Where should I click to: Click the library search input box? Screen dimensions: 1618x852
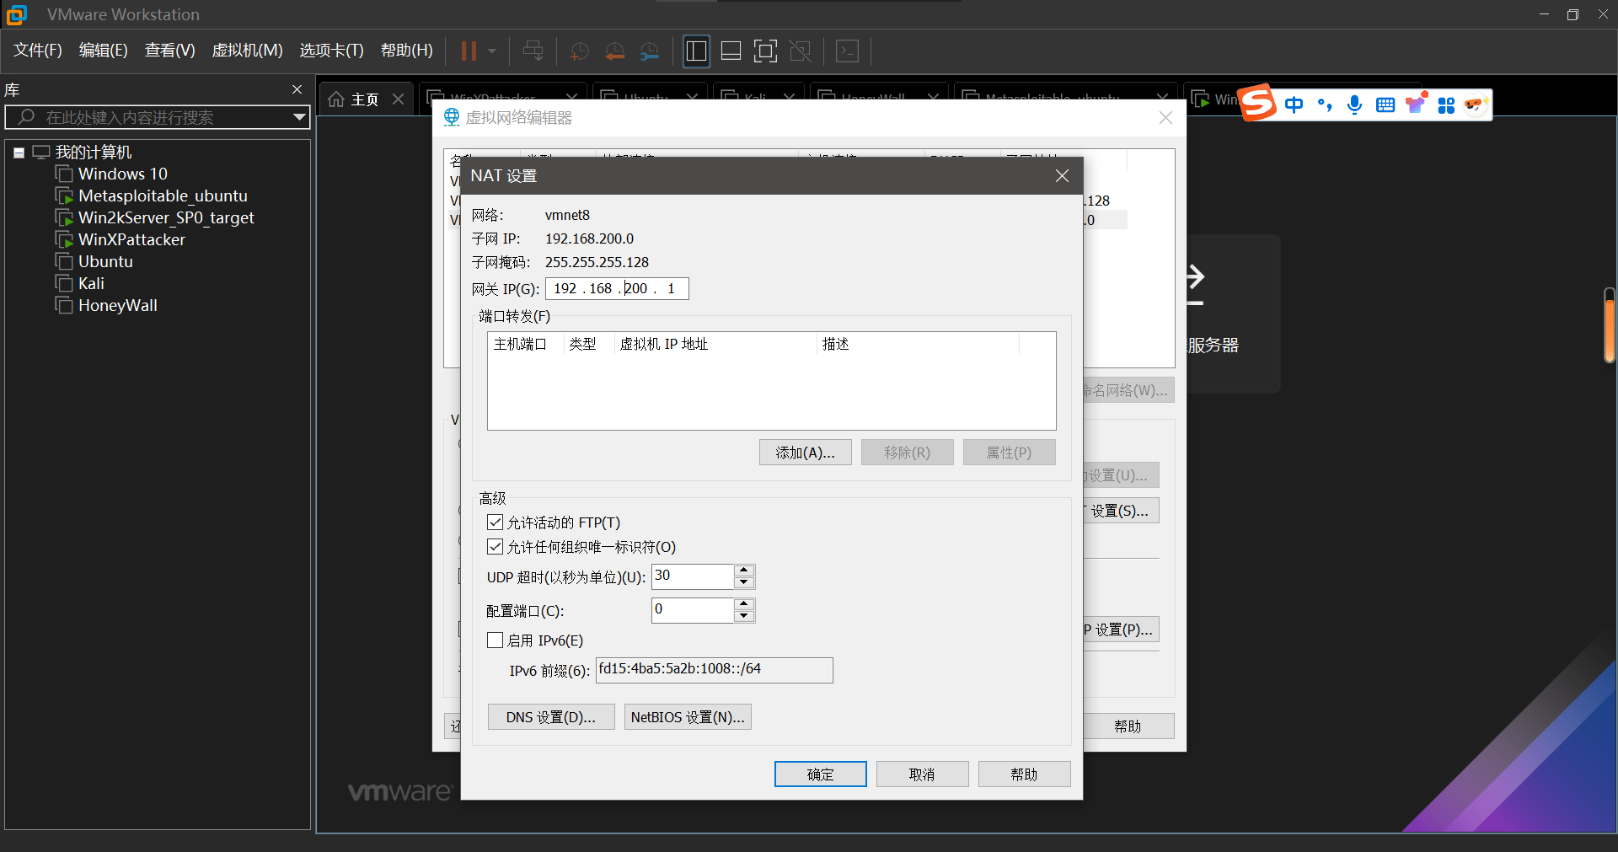158,117
